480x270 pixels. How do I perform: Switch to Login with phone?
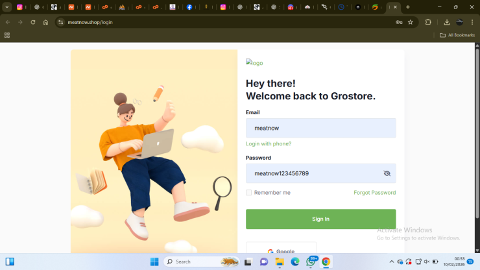[x=269, y=143]
